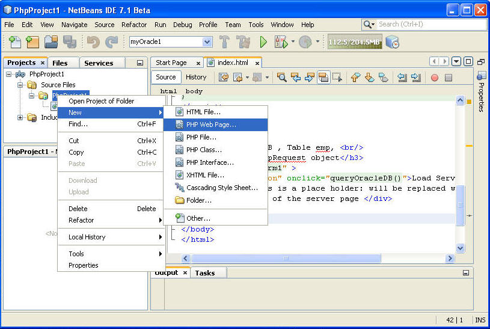Click the Build Project hammer icon
The width and height of the screenshot is (490, 329).
(224, 42)
